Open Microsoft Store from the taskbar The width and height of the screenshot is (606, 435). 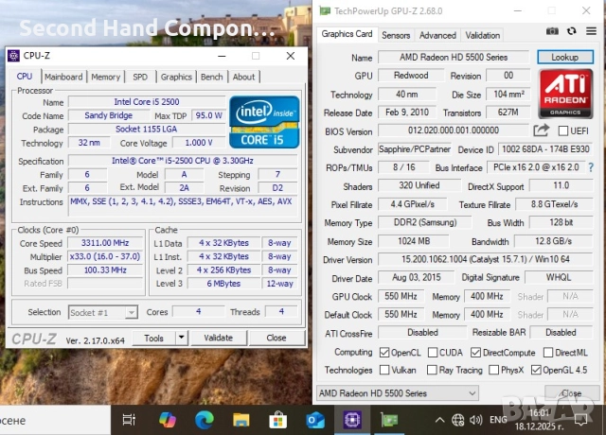[x=277, y=420]
